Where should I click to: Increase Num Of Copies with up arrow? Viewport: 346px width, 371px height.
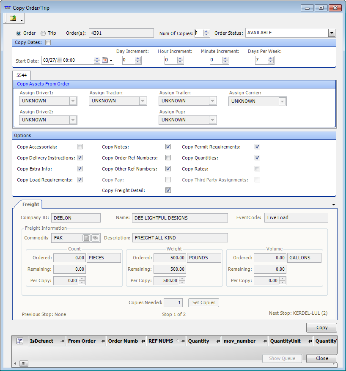point(206,31)
